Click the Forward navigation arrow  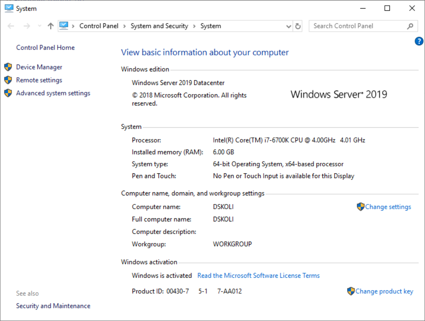coord(26,26)
